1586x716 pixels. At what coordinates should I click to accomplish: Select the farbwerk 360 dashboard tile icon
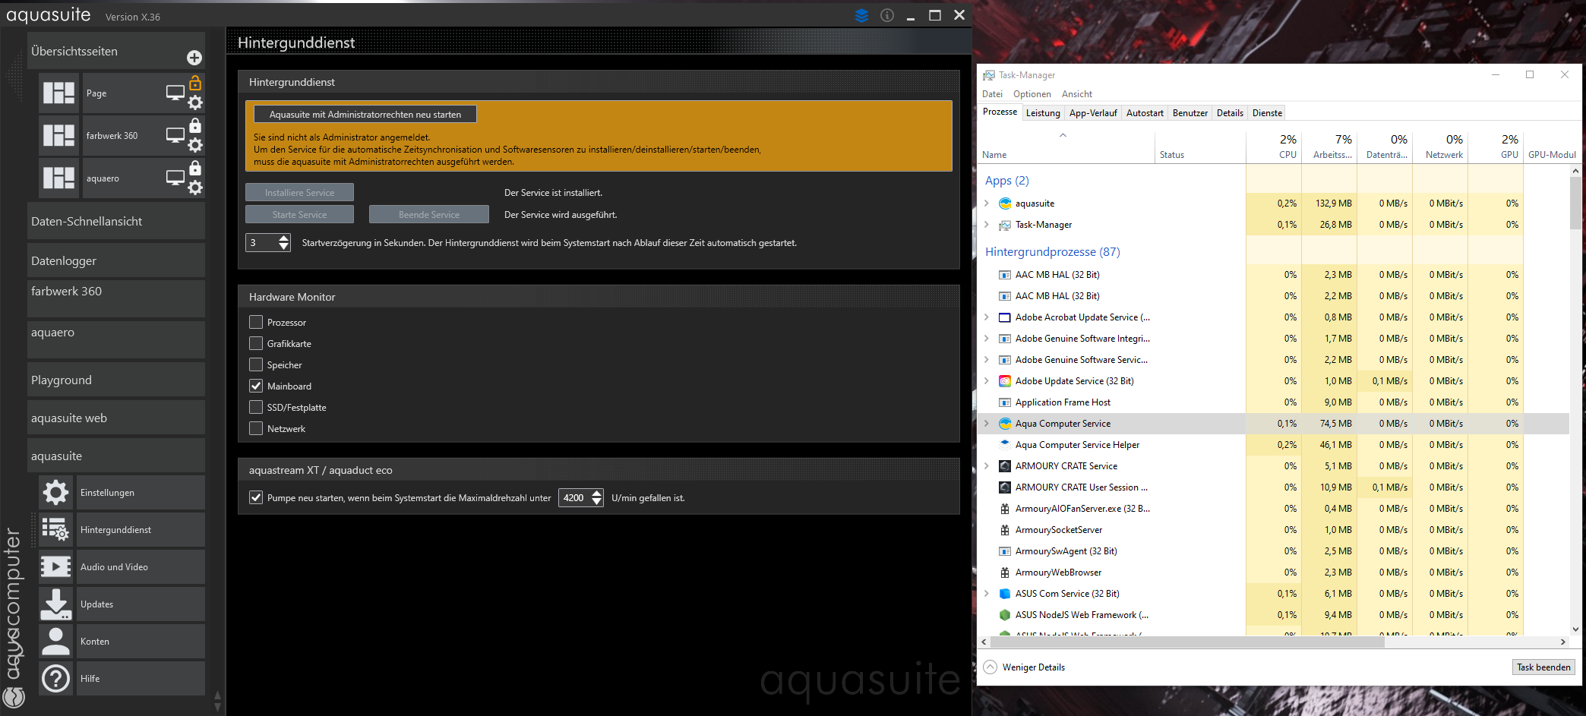pyautogui.click(x=59, y=136)
